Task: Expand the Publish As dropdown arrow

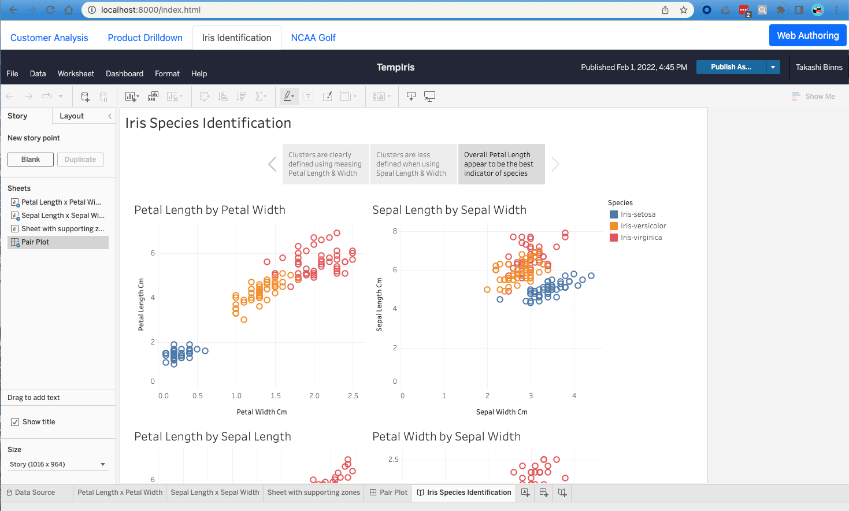Action: (773, 67)
